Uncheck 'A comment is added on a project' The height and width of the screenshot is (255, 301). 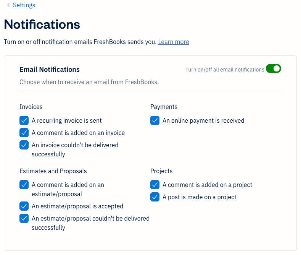pyautogui.click(x=155, y=185)
